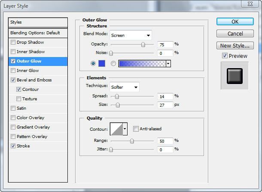Click the Opacity value field
Image resolution: width=262 pixels, height=192 pixels.
coord(165,45)
